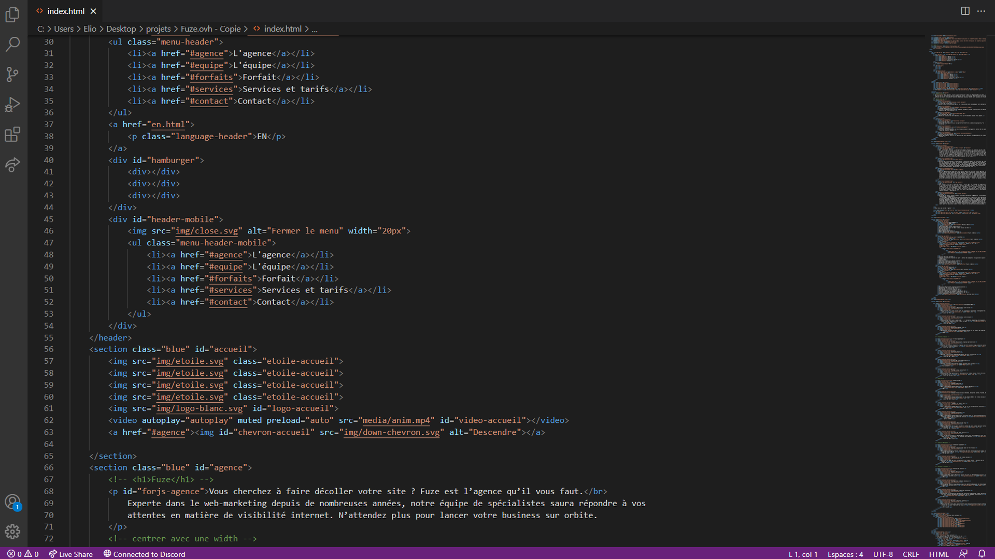Click the errors and warnings indicator

tap(23, 554)
